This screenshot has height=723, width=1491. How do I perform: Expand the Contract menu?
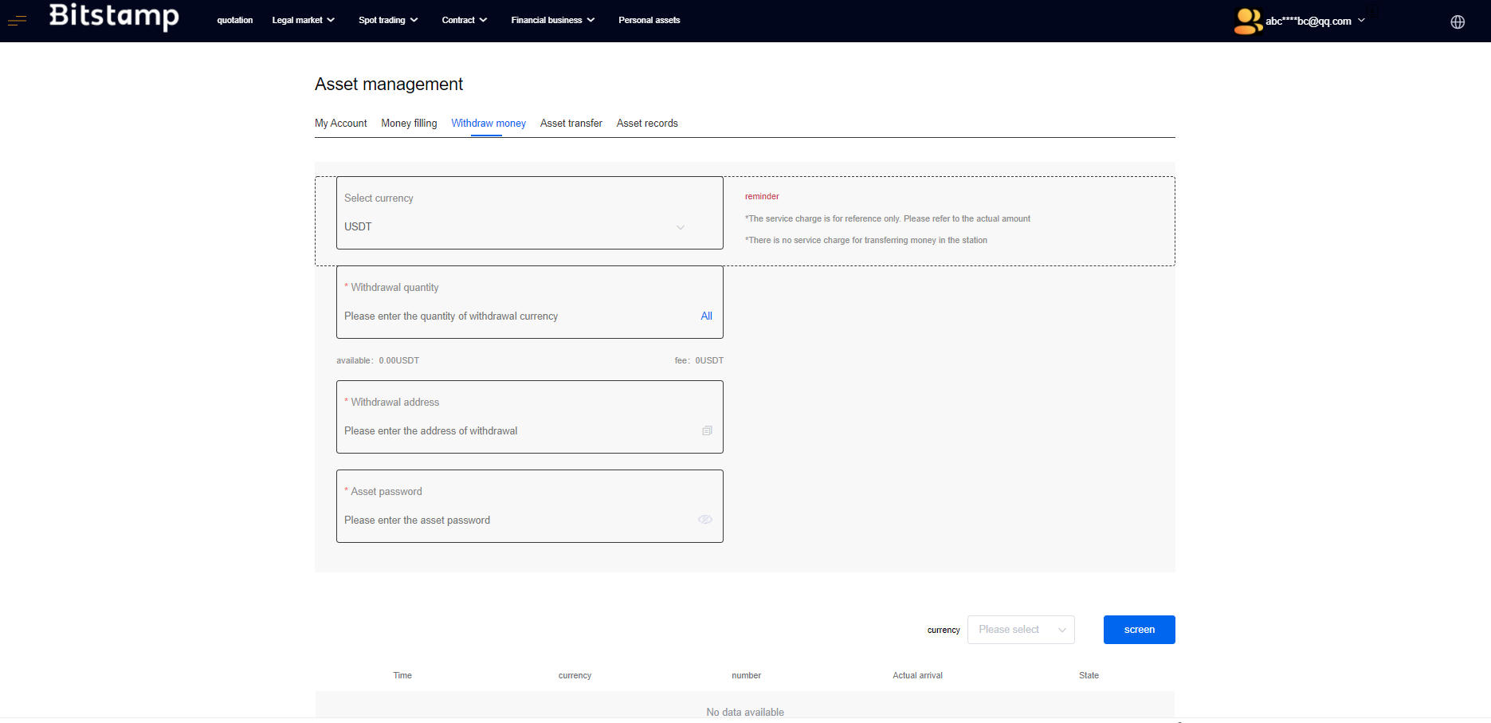click(464, 20)
